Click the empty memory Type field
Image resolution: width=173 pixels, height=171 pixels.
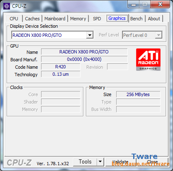coord(138,102)
